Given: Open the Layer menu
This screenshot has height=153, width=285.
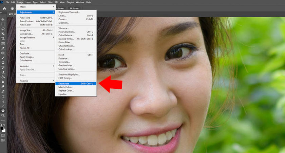Looking at the screenshot, I should click(28, 2).
